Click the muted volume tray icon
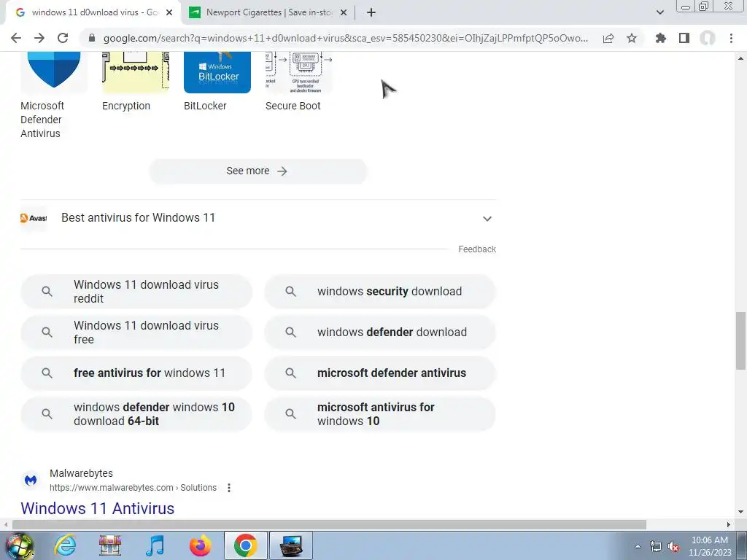747x560 pixels. (x=673, y=547)
